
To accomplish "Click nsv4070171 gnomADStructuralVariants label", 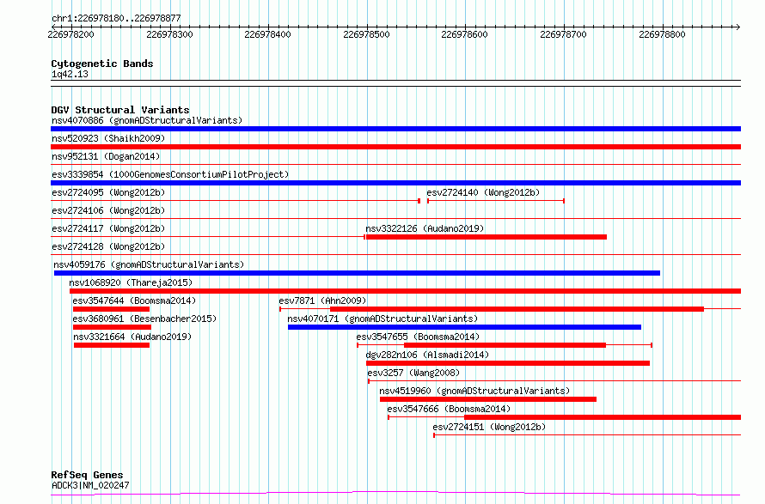I will tap(382, 319).
